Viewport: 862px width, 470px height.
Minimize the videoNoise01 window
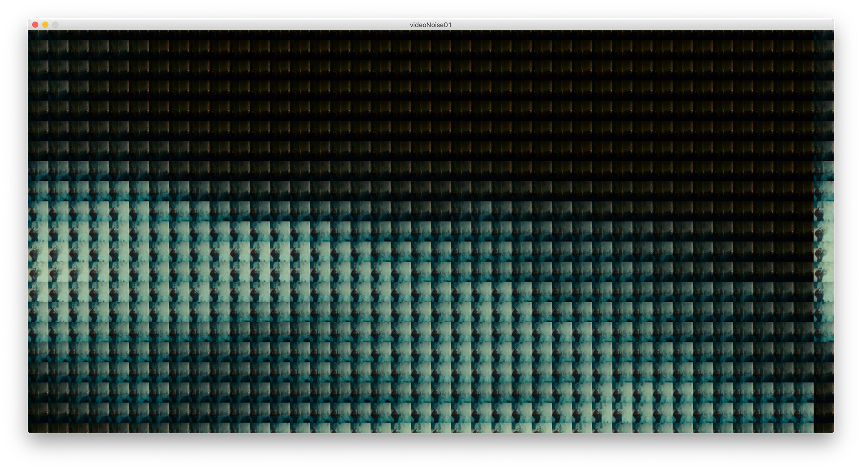point(45,25)
